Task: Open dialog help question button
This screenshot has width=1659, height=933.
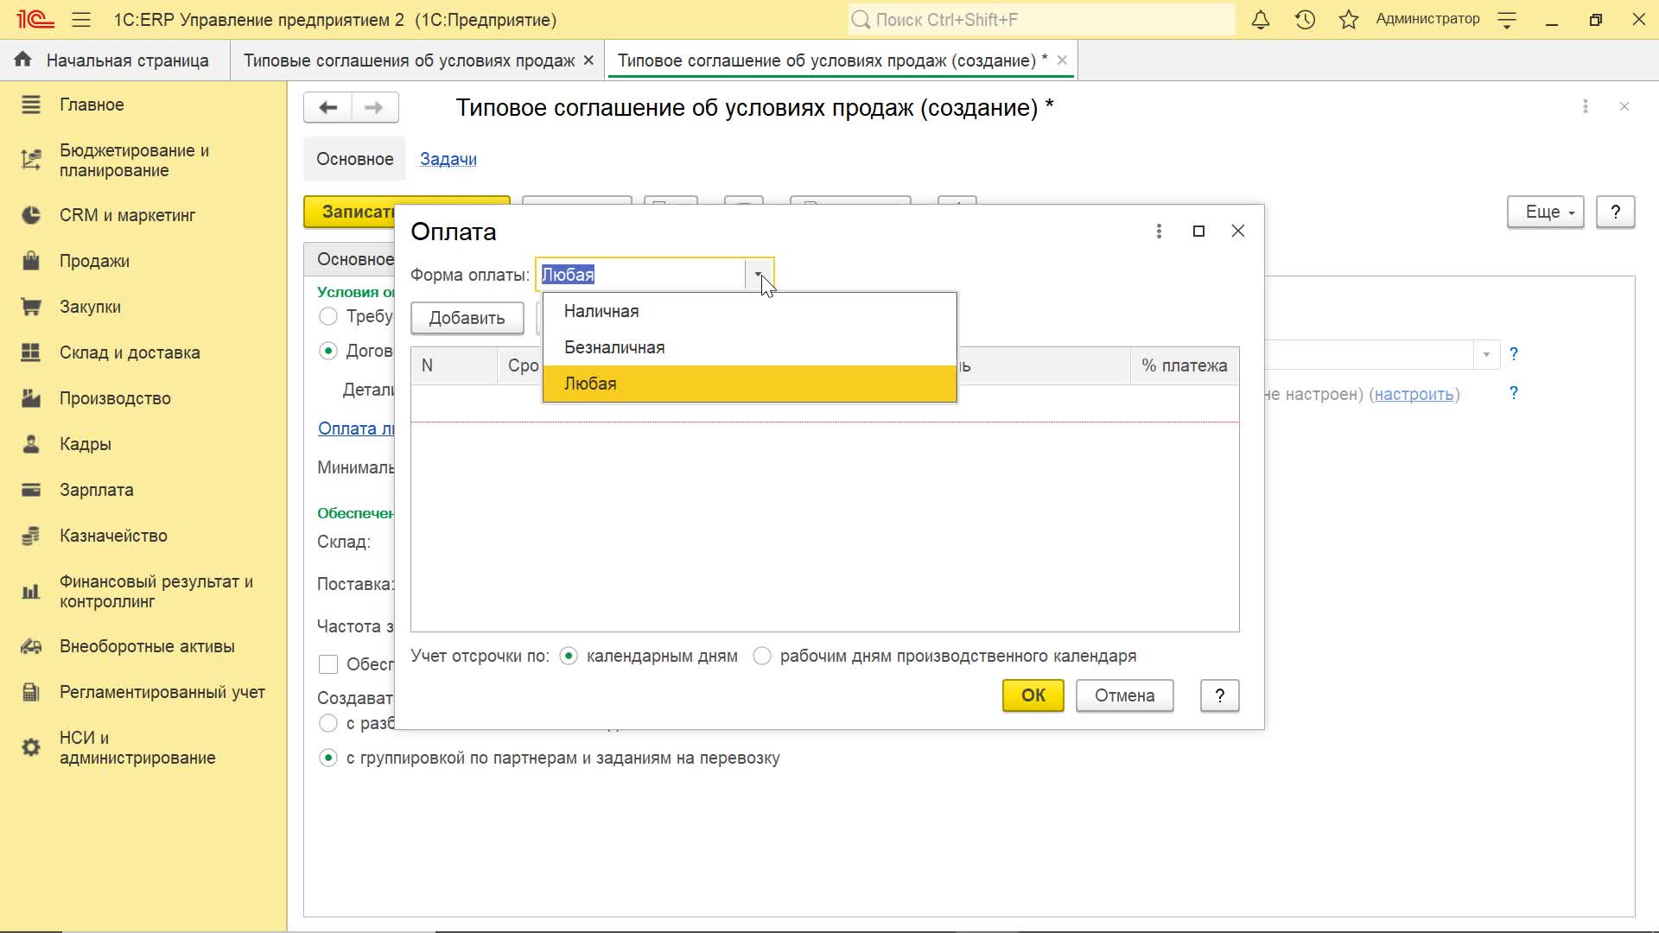Action: click(x=1219, y=695)
